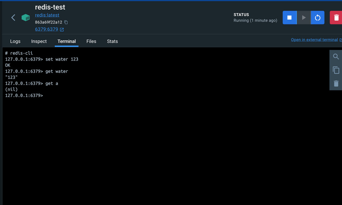Click the 'get water' command line

36,71
